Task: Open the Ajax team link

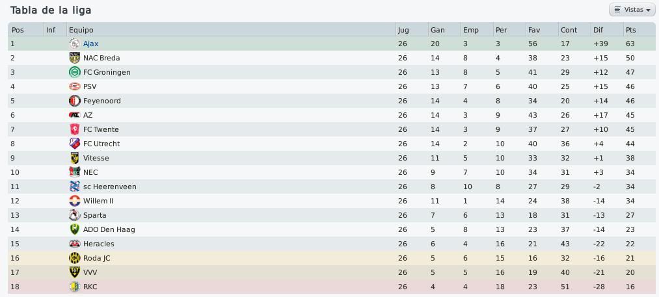Action: pyautogui.click(x=91, y=44)
